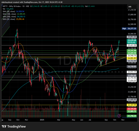This screenshot has width=139, height=131.
Task: Click the 23,772.90 white price label
Action: pyautogui.click(x=132, y=78)
